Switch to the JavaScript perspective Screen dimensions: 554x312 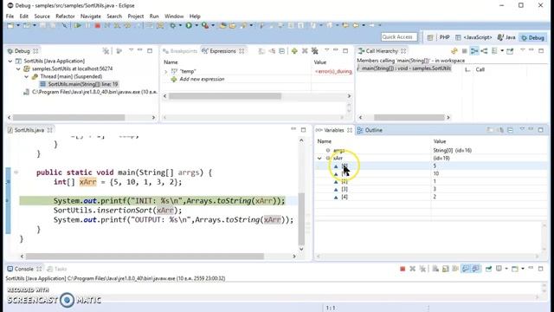(x=473, y=37)
